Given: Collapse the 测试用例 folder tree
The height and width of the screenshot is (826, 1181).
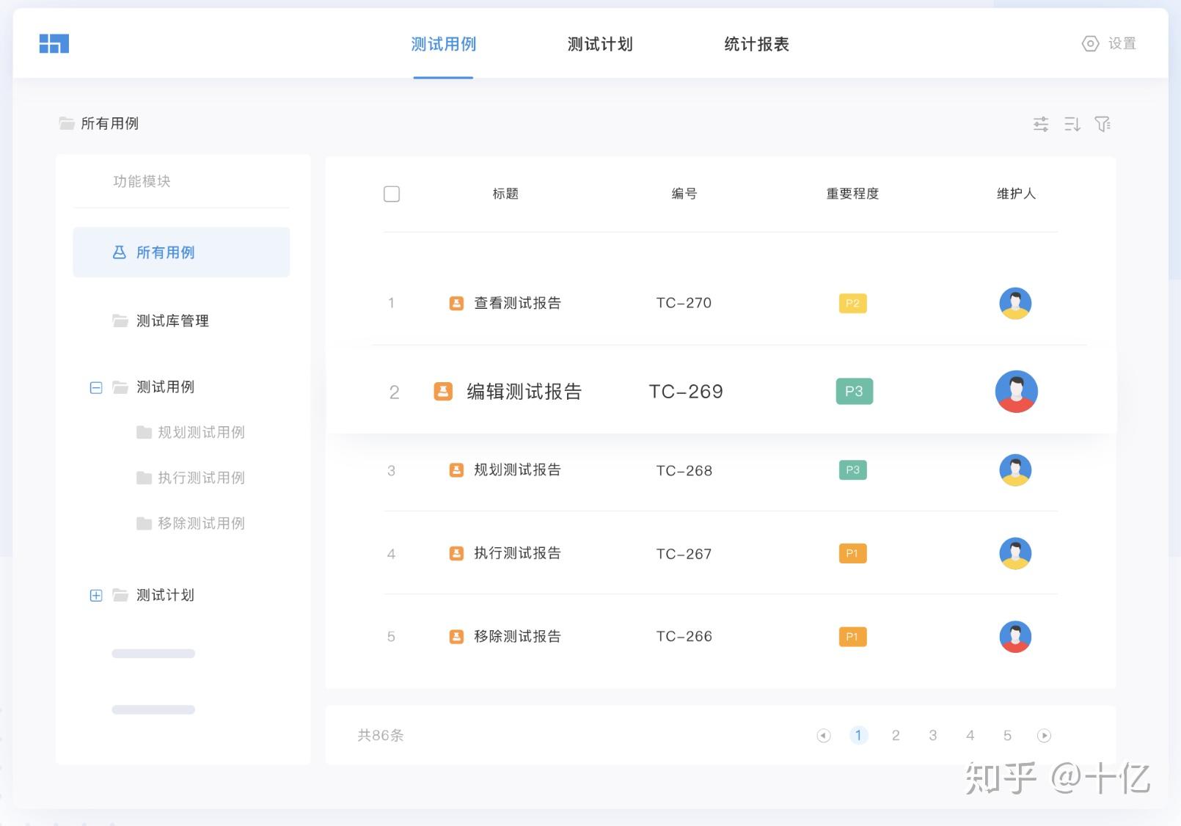Looking at the screenshot, I should 95,387.
